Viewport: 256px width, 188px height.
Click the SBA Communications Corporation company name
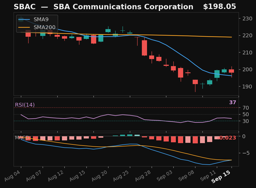coord(123,7)
